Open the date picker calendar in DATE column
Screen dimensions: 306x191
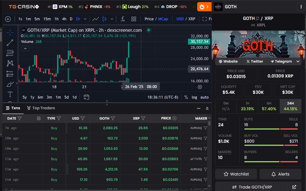pos(39,118)
